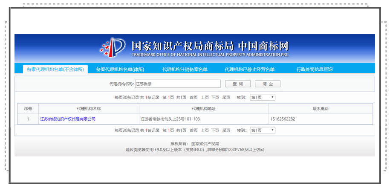Click the 版权所有 国家知识产权局 footer text
Screen dimensions: 390x188
point(194,144)
